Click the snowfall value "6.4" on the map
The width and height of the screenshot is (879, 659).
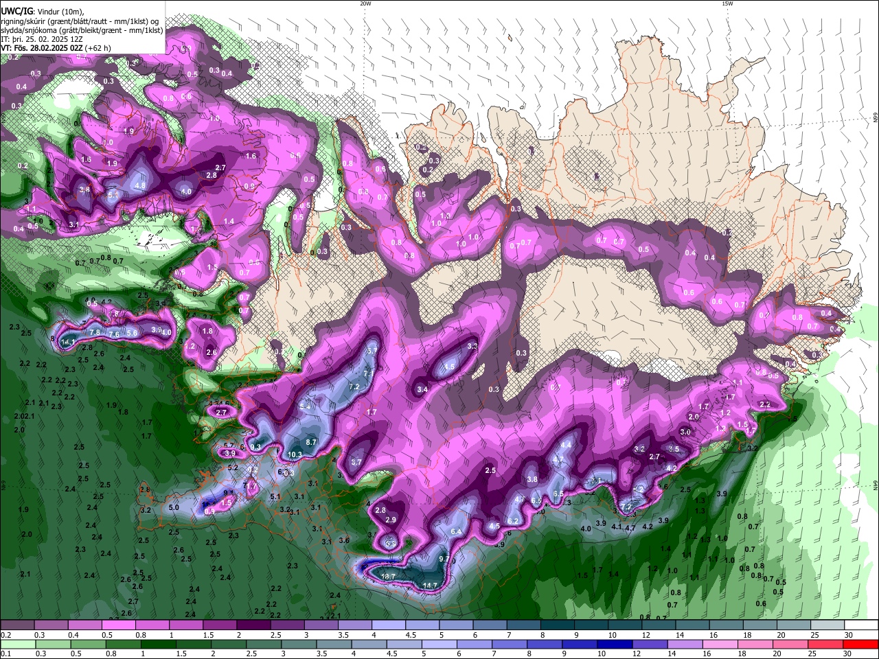[x=456, y=531]
